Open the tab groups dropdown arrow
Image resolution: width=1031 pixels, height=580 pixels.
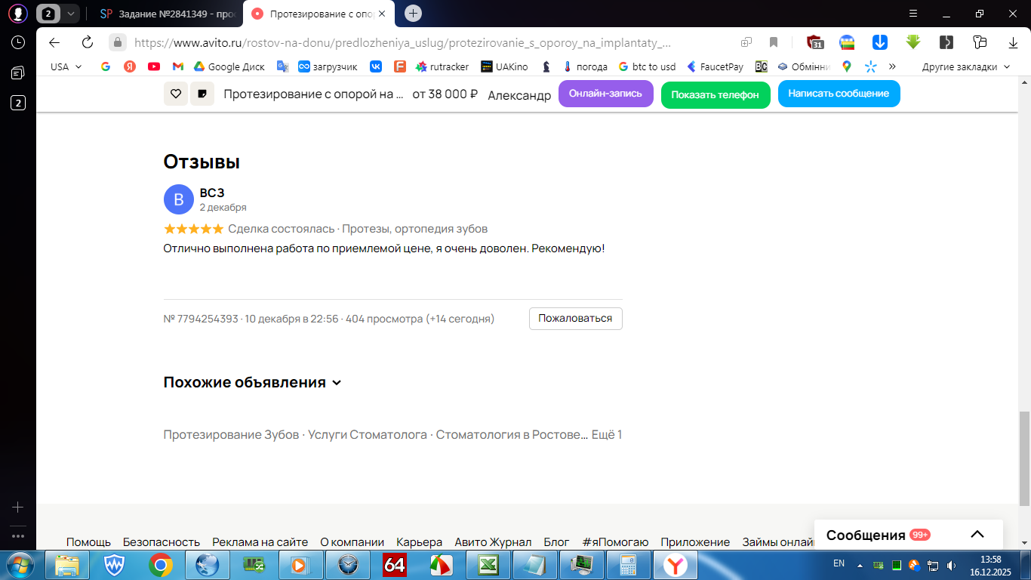70,14
